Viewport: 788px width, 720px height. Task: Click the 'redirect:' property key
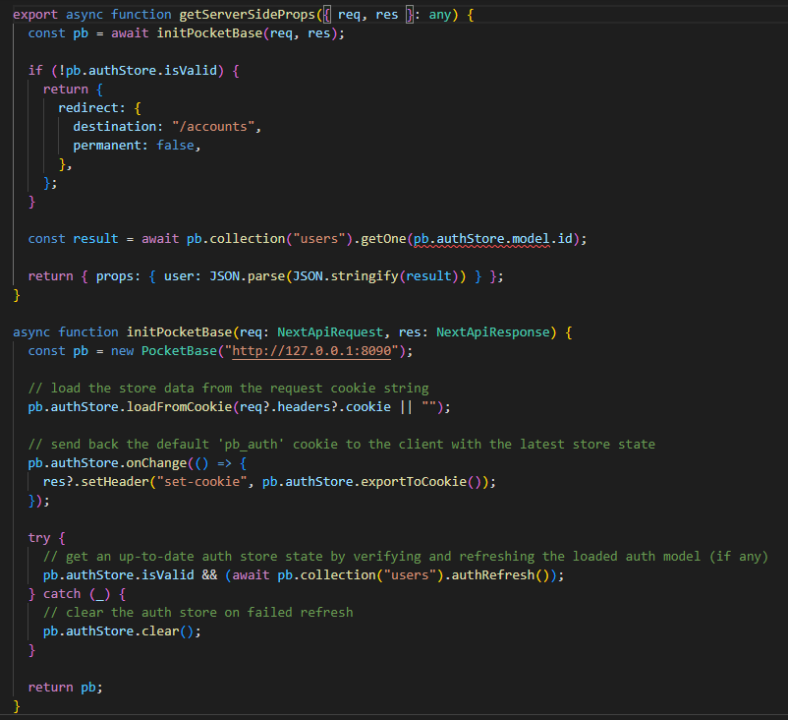(92, 107)
